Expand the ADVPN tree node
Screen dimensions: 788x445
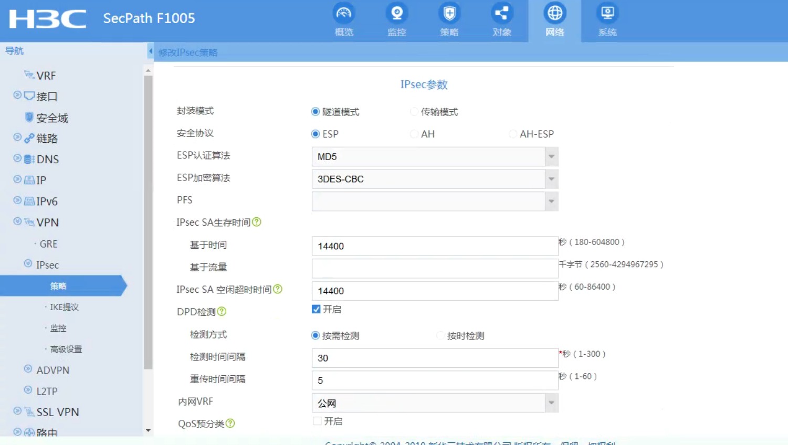(28, 368)
